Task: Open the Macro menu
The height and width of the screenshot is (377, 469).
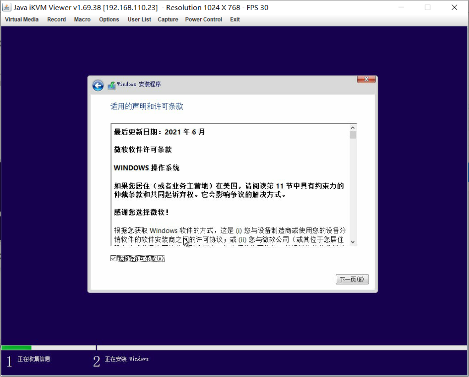Action: (x=82, y=20)
